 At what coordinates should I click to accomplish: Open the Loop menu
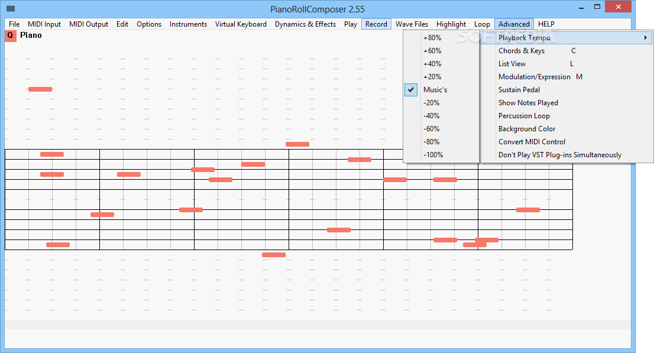click(x=482, y=24)
